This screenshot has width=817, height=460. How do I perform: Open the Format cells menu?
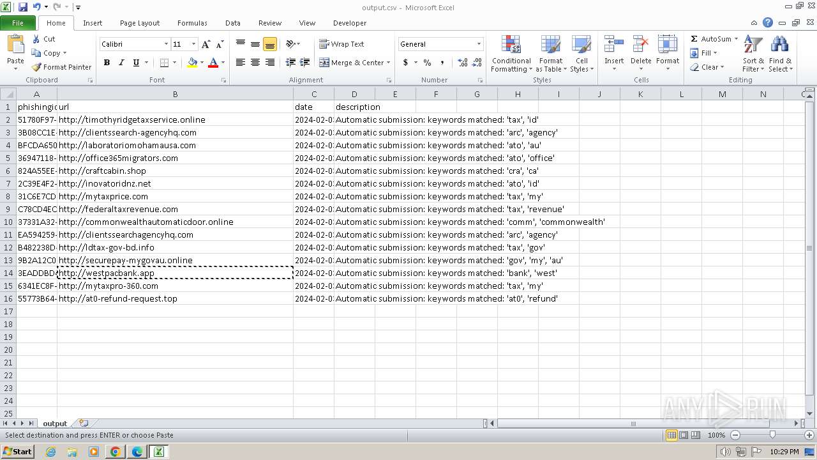[668, 54]
